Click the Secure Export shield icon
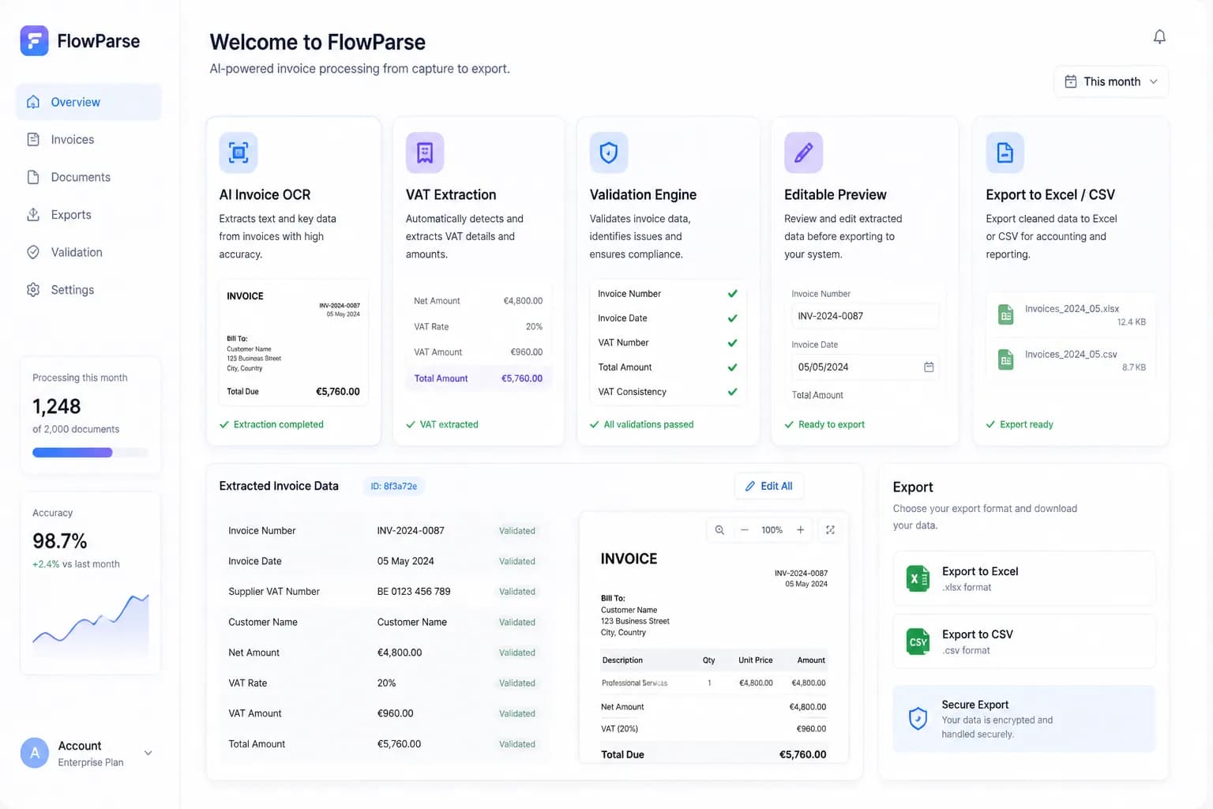The width and height of the screenshot is (1213, 809). click(x=918, y=718)
